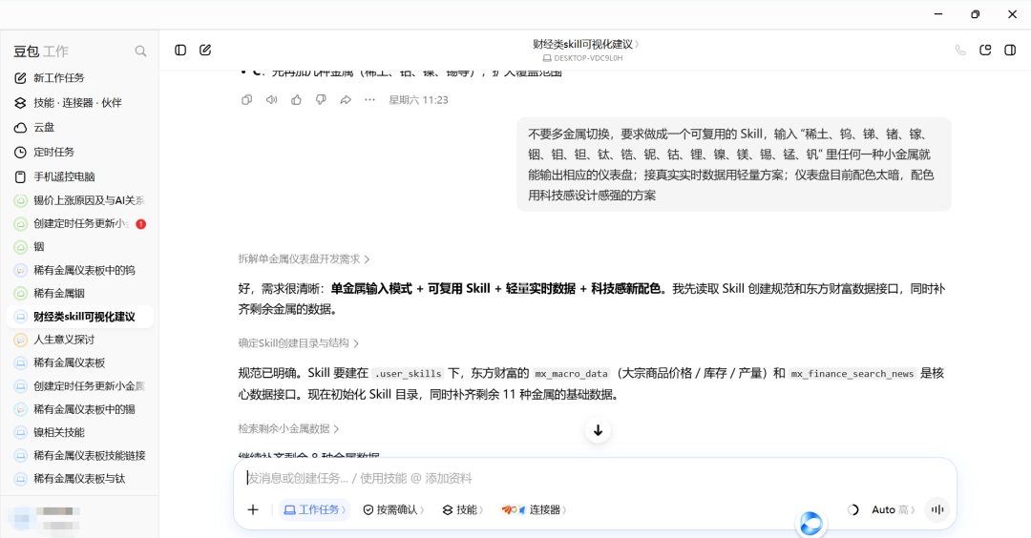Play the reply aloud with speaker icon

271,100
